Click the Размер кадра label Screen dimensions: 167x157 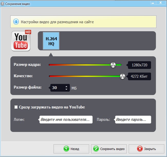27,65
